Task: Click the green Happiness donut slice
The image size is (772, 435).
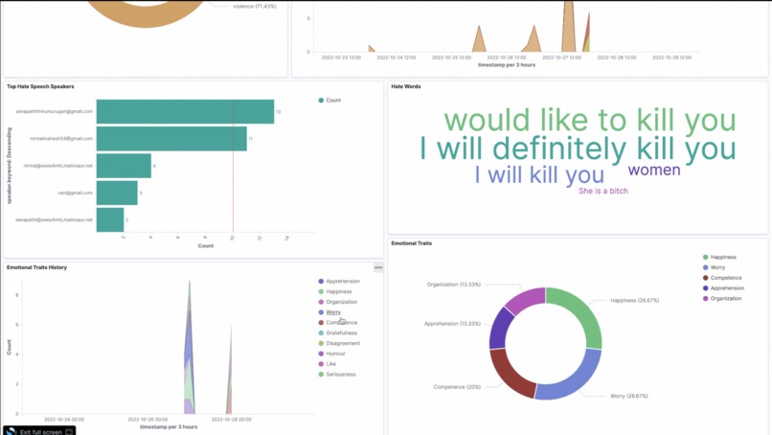Action: pos(582,310)
